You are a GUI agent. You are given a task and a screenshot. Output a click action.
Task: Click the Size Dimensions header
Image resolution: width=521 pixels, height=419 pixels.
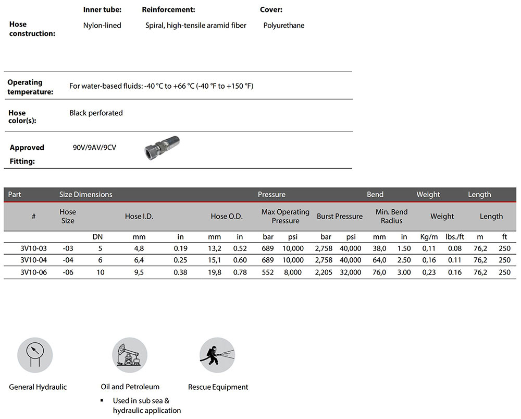(85, 195)
